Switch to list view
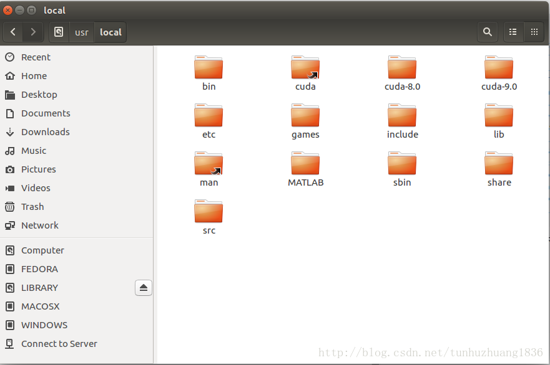The height and width of the screenshot is (365, 550). (x=513, y=32)
